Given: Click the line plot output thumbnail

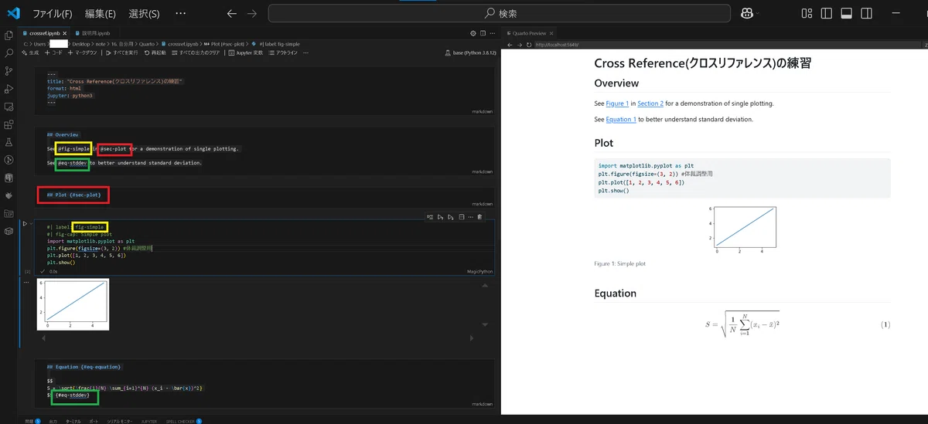Looking at the screenshot, I should tap(73, 304).
